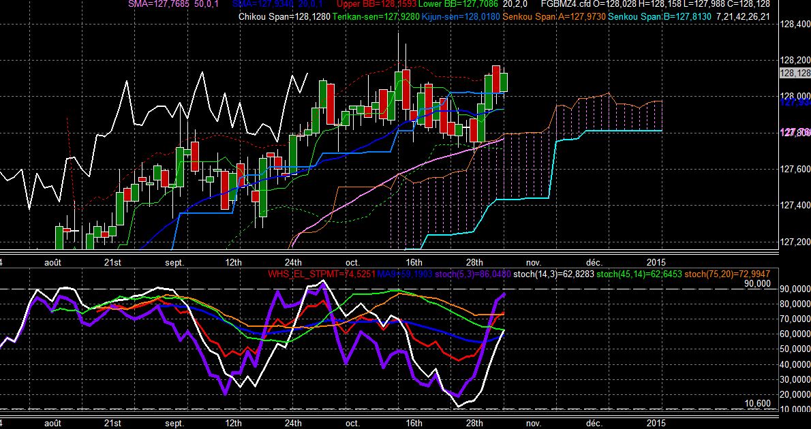Image resolution: width=811 pixels, height=429 pixels.
Task: Click the Tenkan-sen=127,9280 label
Action: (x=376, y=16)
